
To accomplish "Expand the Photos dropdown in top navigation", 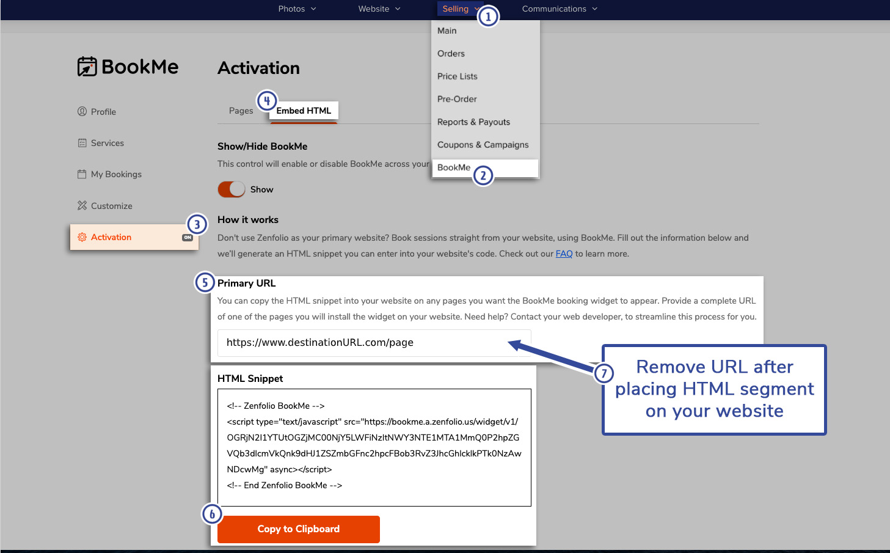I will pyautogui.click(x=297, y=9).
